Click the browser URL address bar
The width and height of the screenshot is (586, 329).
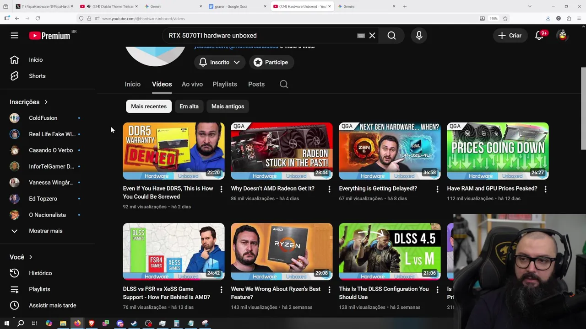click(288, 18)
